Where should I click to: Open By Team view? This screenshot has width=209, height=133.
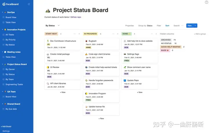pyautogui.click(x=10, y=79)
